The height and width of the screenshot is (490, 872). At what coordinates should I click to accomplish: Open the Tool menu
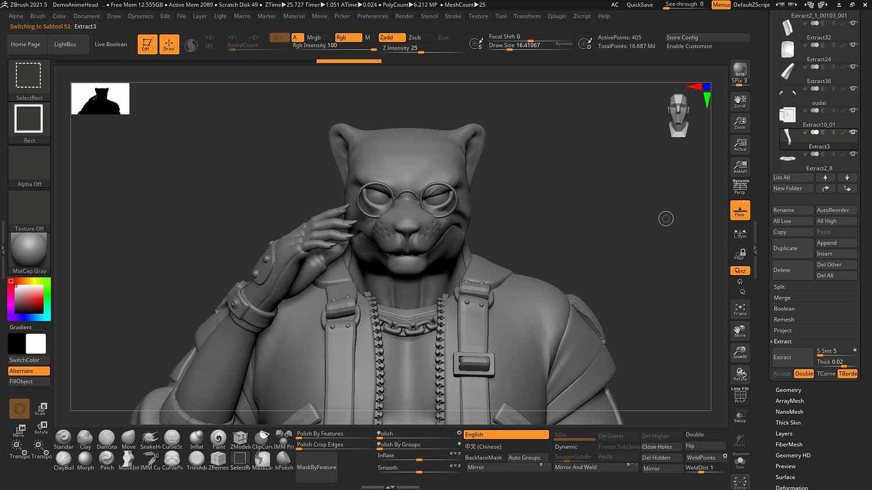[501, 16]
